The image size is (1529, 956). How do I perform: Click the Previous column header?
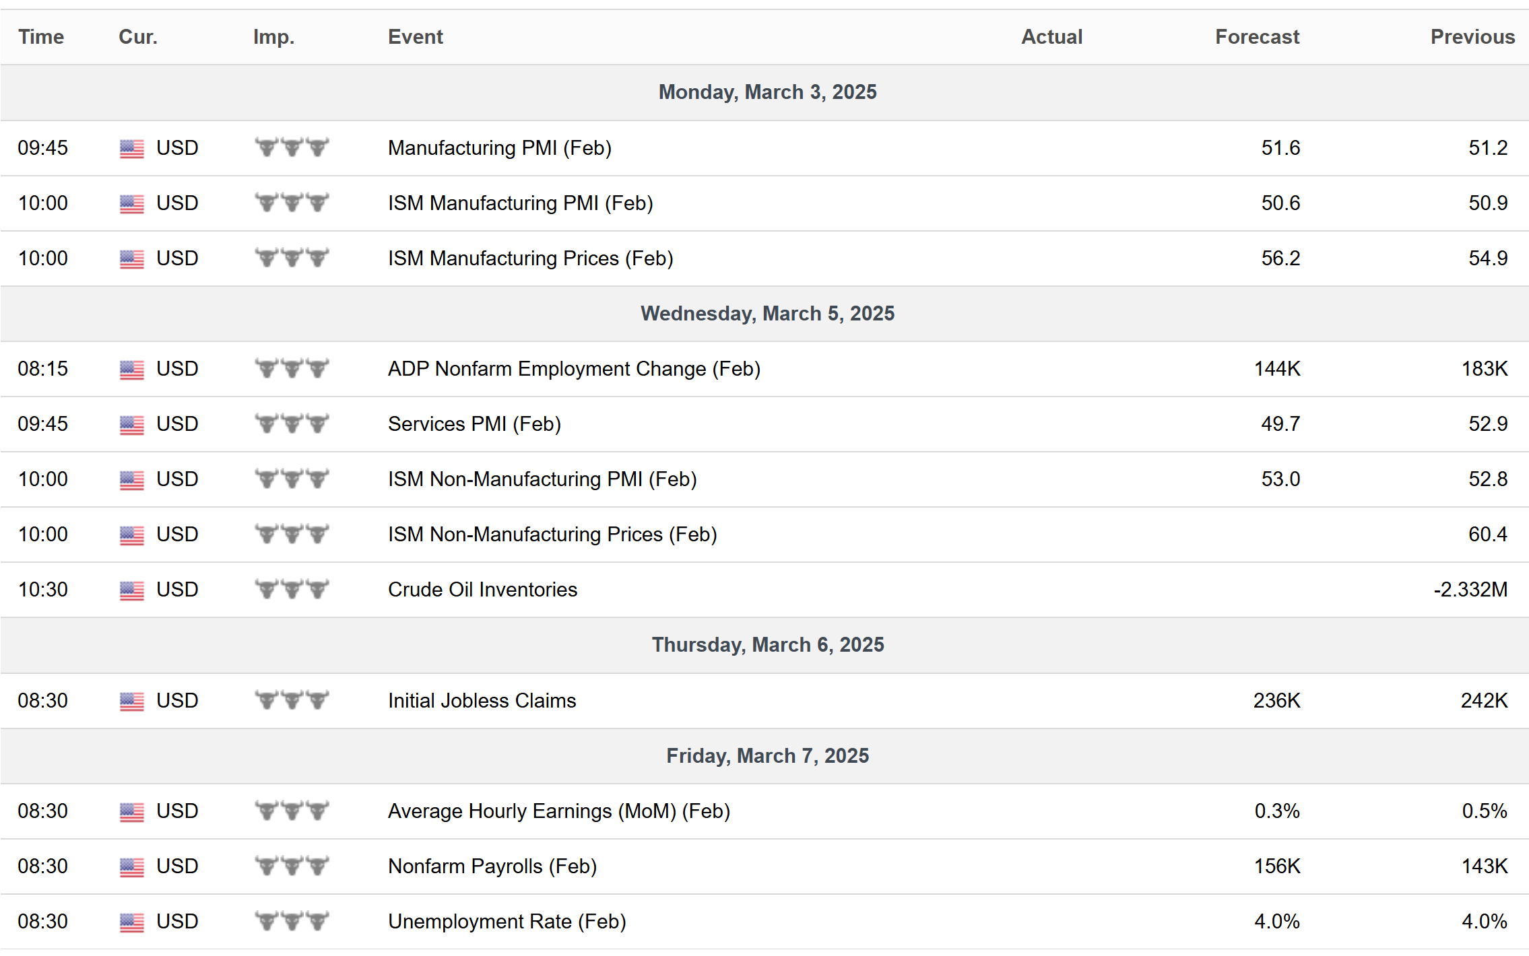pyautogui.click(x=1472, y=37)
